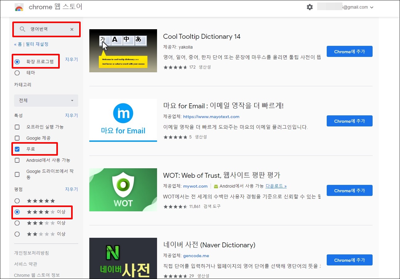The image size is (400, 279).
Task: Open the 네이버 사전 (Naver Dictionary) title
Action: point(209,245)
